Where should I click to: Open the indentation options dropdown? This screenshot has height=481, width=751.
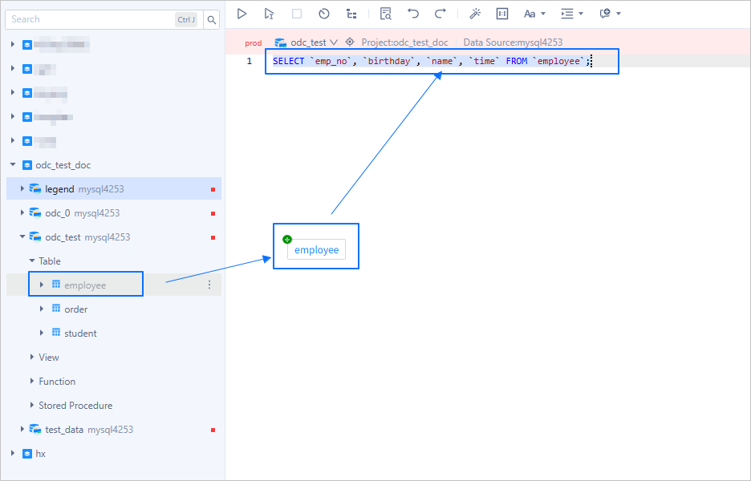[571, 13]
